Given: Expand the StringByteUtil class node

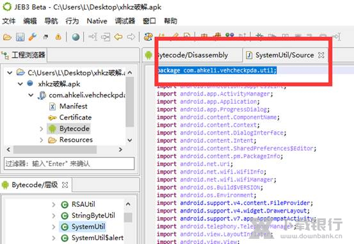Looking at the screenshot, I should 54,216.
